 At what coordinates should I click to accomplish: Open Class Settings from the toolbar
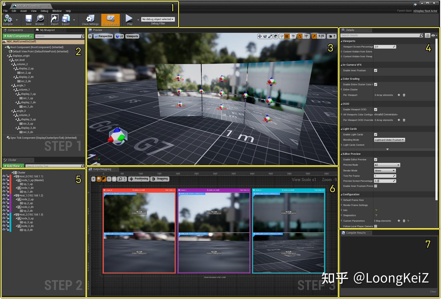pos(90,20)
